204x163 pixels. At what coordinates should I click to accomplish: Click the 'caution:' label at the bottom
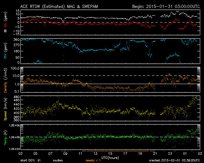pyautogui.click(x=62, y=161)
